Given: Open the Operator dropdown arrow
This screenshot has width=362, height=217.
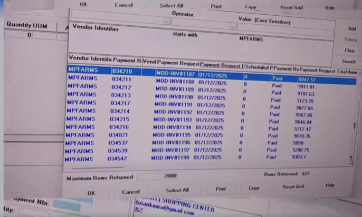Looking at the screenshot, I should (x=233, y=27).
